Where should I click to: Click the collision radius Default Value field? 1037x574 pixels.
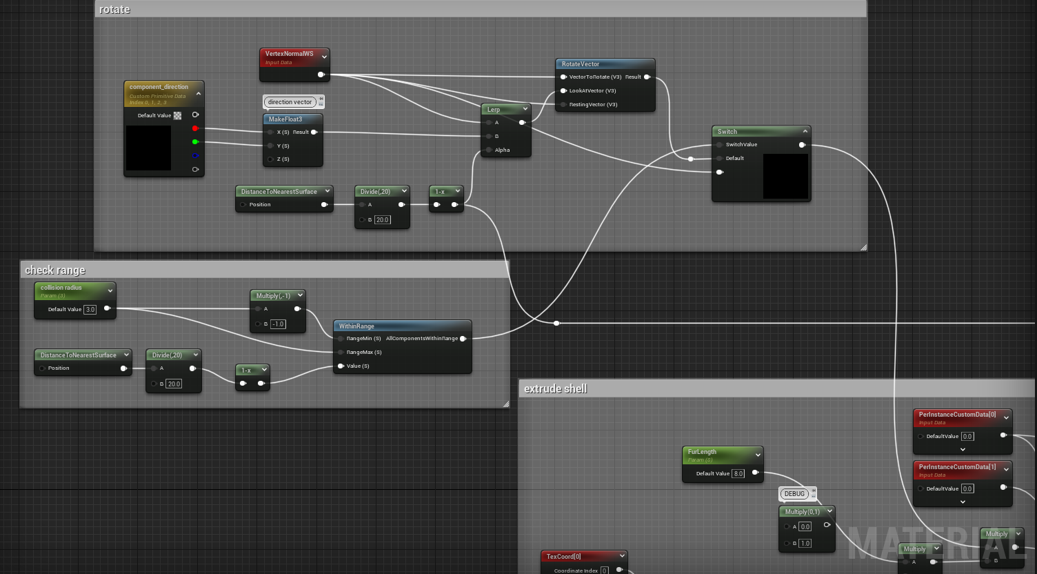(x=90, y=310)
